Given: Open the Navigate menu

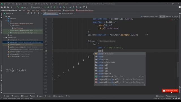Looking at the screenshot, I should (19, 4).
